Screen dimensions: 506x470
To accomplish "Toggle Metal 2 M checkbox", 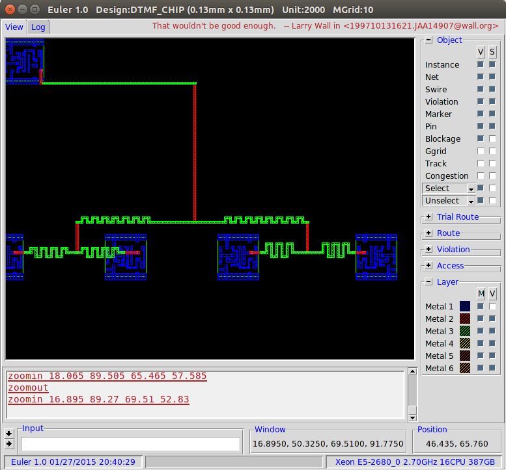I will tap(481, 319).
